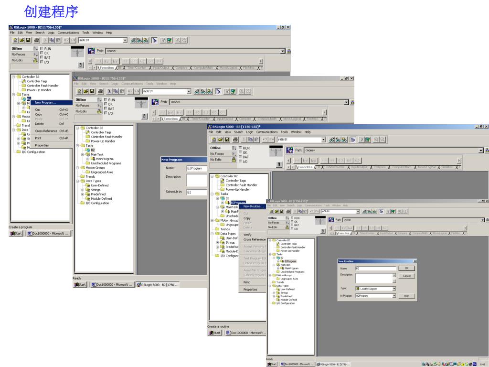Click Schedule in field in New Program dialog
The height and width of the screenshot is (367, 489).
[197, 192]
